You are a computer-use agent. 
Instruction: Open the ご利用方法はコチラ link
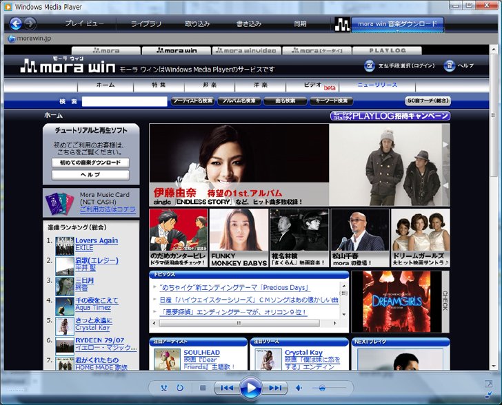(x=108, y=209)
